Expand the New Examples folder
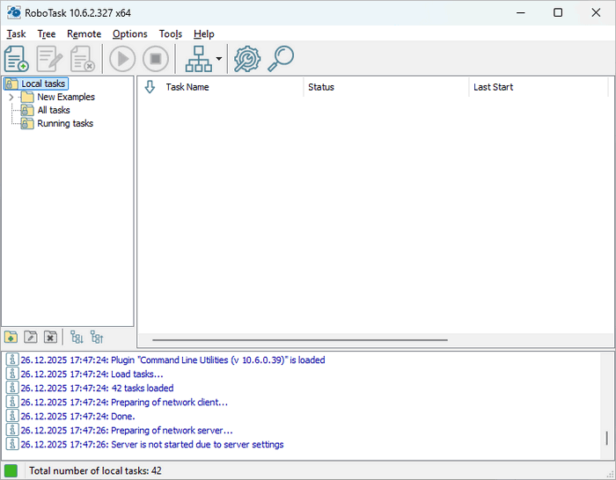Viewport: 616px width, 480px height. point(11,97)
